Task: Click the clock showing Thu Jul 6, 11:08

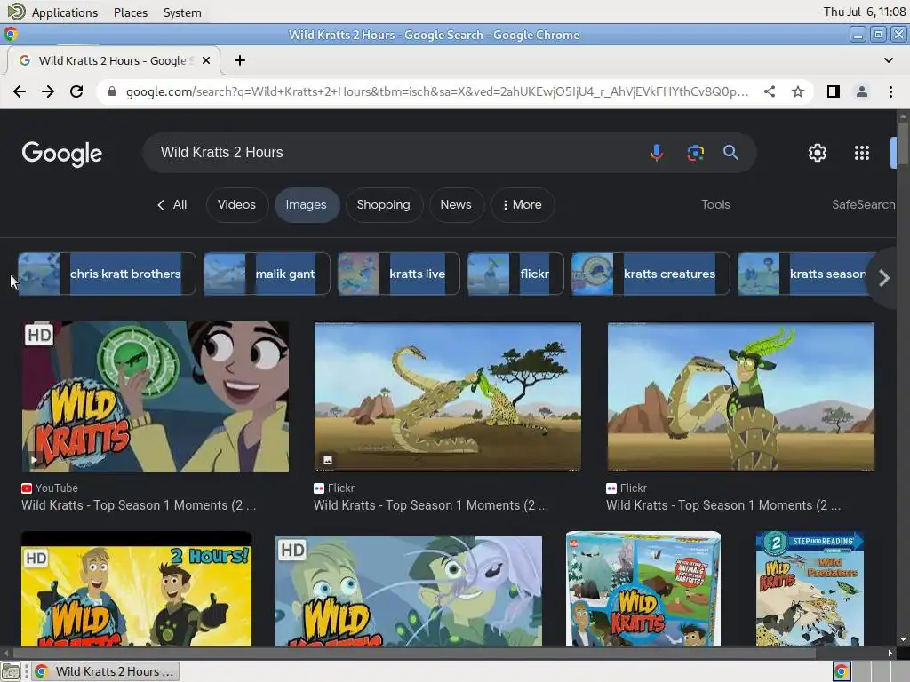Action: pyautogui.click(x=864, y=12)
